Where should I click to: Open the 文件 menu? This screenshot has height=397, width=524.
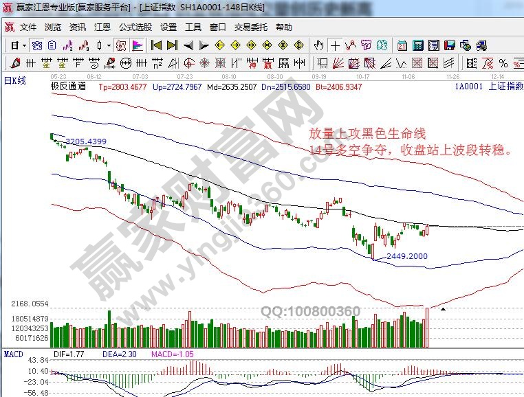tap(28, 27)
